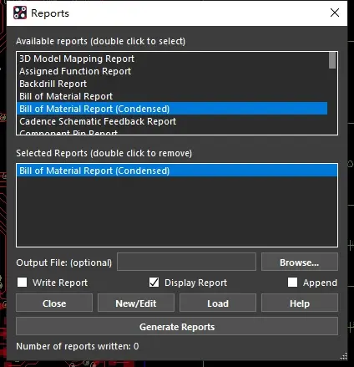Uncheck the Display Report checkbox
354x367 pixels.
point(154,282)
